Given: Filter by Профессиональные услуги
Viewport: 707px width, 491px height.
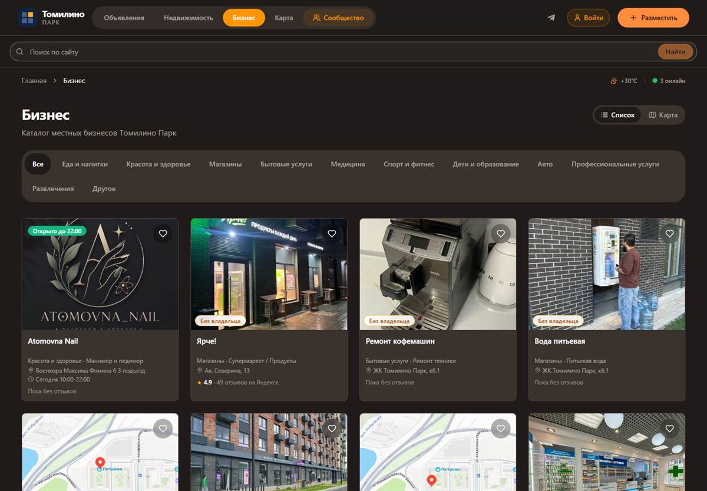Looking at the screenshot, I should tap(615, 164).
